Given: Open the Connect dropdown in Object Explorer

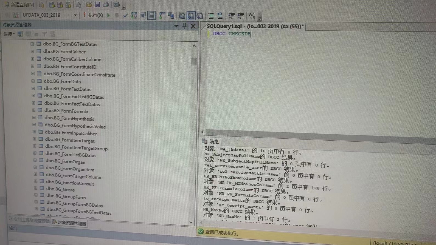Looking at the screenshot, I should coord(9,34).
